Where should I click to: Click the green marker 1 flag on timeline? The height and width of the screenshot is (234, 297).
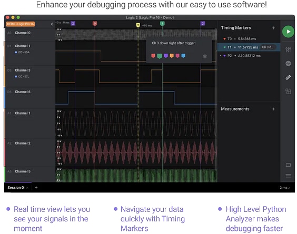(x=162, y=24)
